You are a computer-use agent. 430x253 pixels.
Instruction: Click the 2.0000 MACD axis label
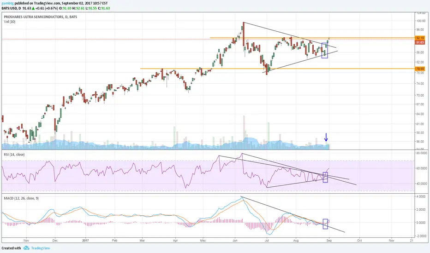(x=421, y=210)
